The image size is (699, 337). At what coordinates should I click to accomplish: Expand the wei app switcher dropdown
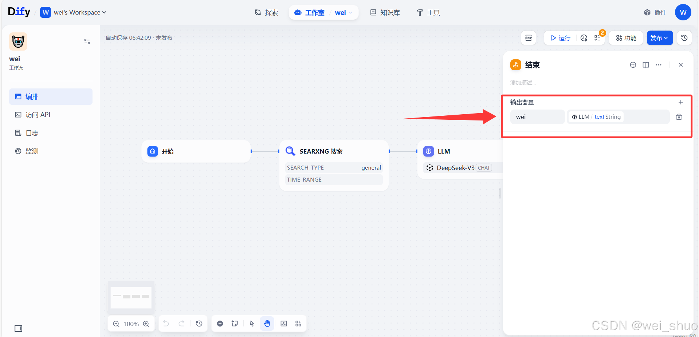tap(344, 13)
